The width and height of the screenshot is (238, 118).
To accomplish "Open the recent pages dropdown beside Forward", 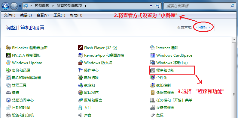I will click(x=20, y=6).
